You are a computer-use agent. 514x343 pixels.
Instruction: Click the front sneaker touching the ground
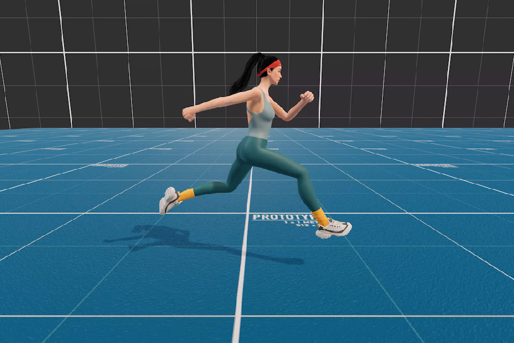click(334, 228)
